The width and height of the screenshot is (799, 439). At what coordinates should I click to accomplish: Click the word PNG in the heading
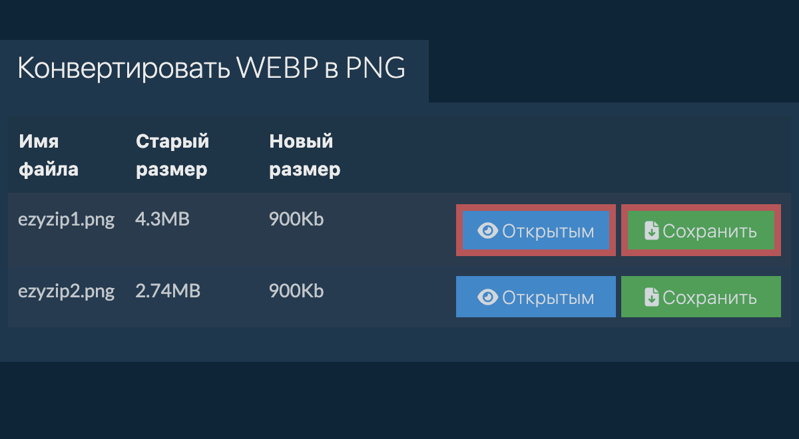point(376,69)
